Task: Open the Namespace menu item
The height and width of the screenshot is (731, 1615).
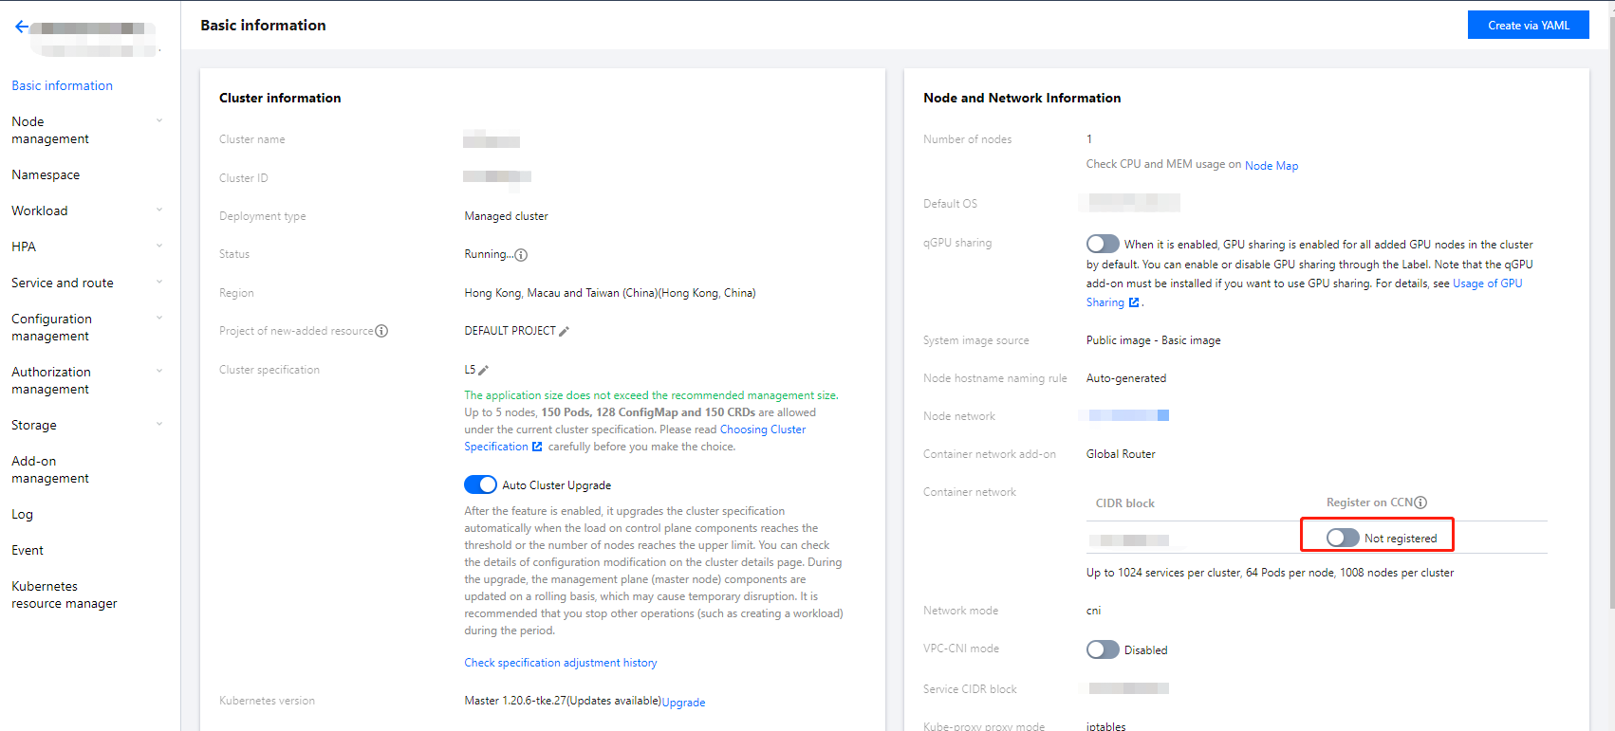Action: coord(46,175)
